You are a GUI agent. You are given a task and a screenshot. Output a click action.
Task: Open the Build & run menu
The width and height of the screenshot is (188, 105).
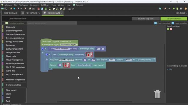pos(45,5)
